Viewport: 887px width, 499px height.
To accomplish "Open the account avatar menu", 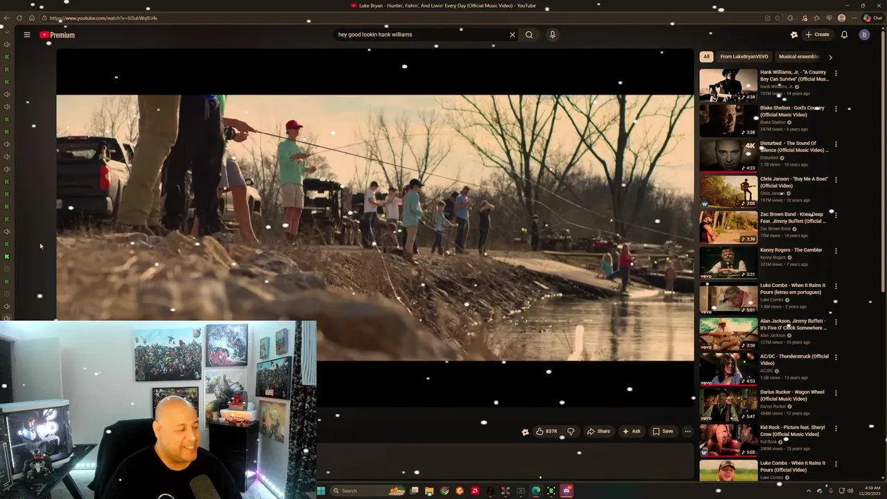I will point(864,35).
